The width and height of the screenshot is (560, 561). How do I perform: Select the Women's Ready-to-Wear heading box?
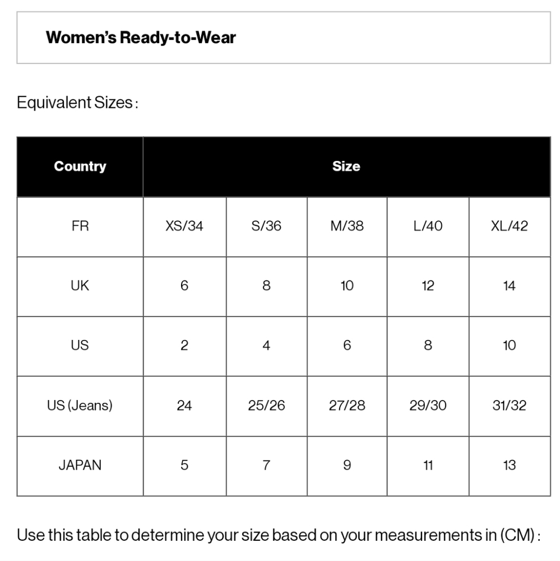pyautogui.click(x=284, y=38)
